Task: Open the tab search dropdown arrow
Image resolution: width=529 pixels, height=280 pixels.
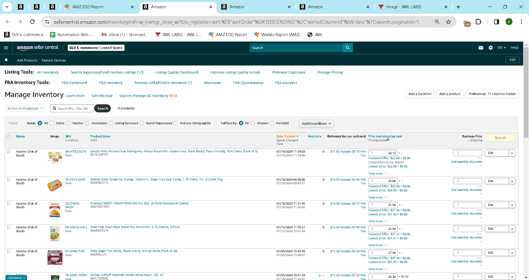Action: coord(7,7)
